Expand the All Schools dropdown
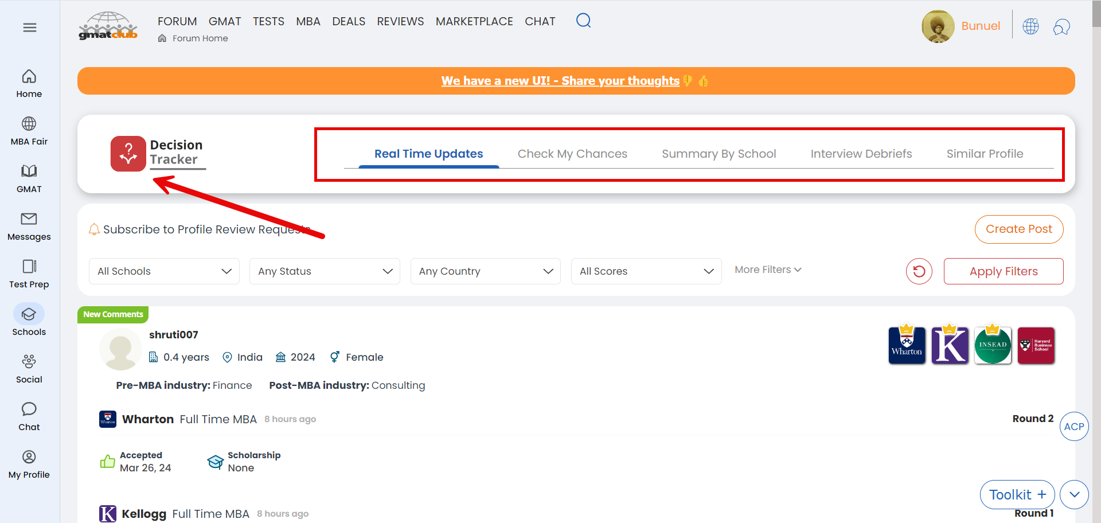 point(164,271)
